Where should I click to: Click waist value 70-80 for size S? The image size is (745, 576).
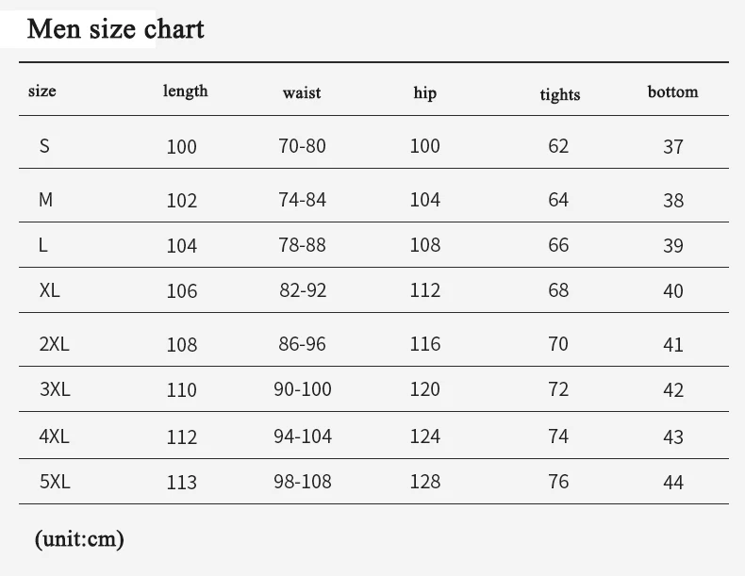tap(302, 146)
